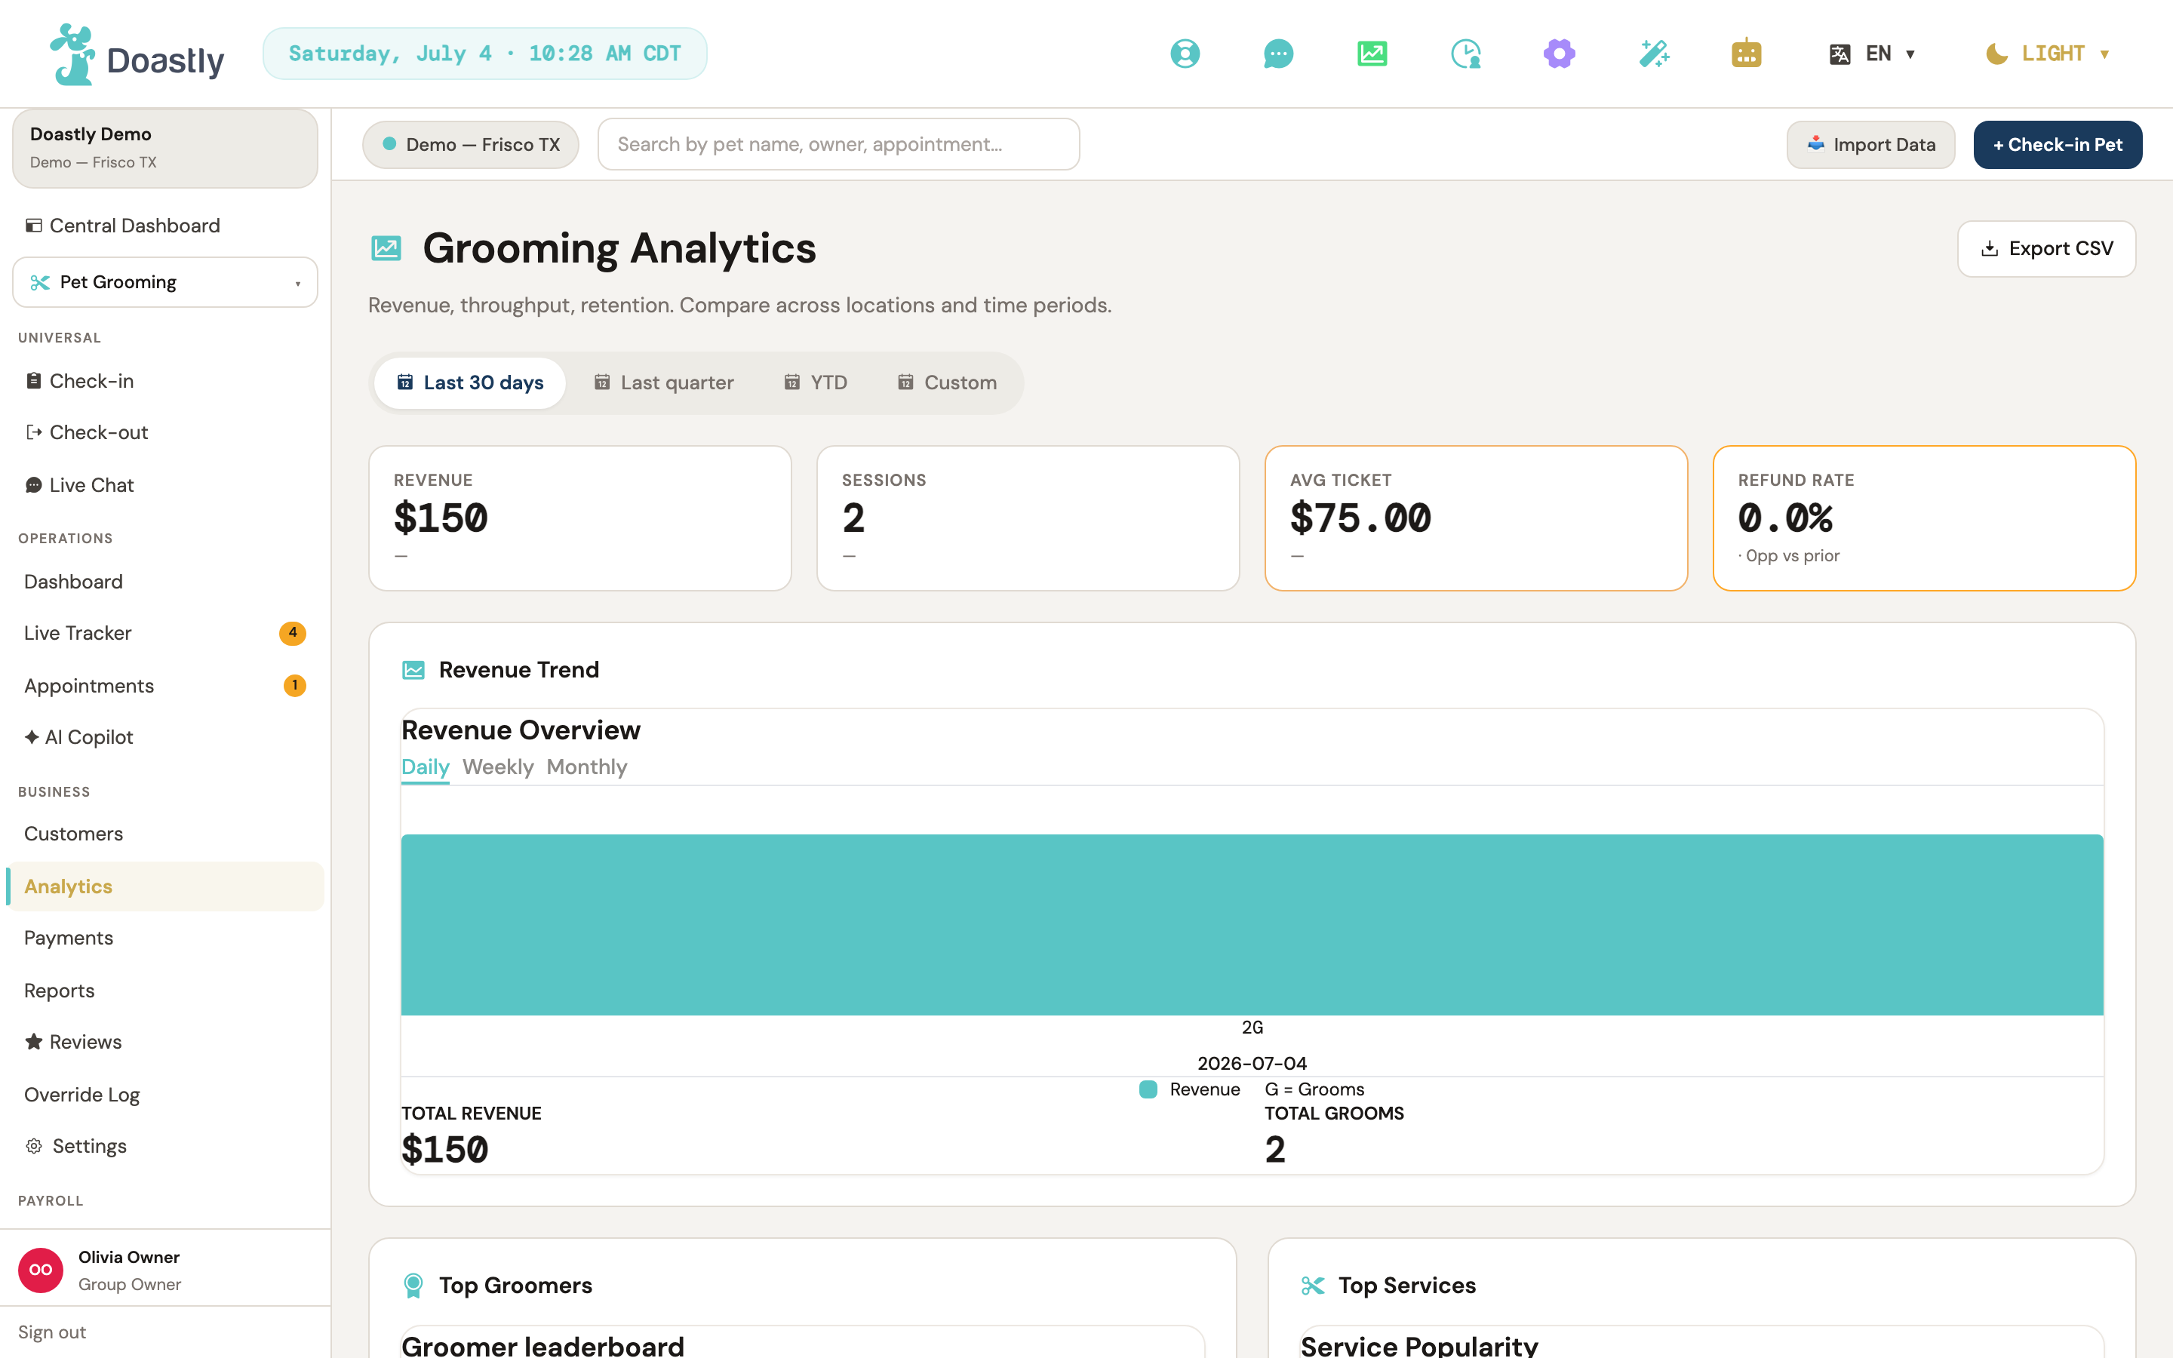Click the moon theme icon
2173x1358 pixels.
(x=1996, y=54)
